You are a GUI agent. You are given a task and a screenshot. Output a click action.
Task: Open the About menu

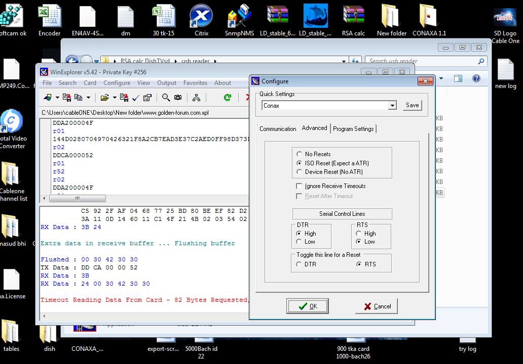click(222, 83)
